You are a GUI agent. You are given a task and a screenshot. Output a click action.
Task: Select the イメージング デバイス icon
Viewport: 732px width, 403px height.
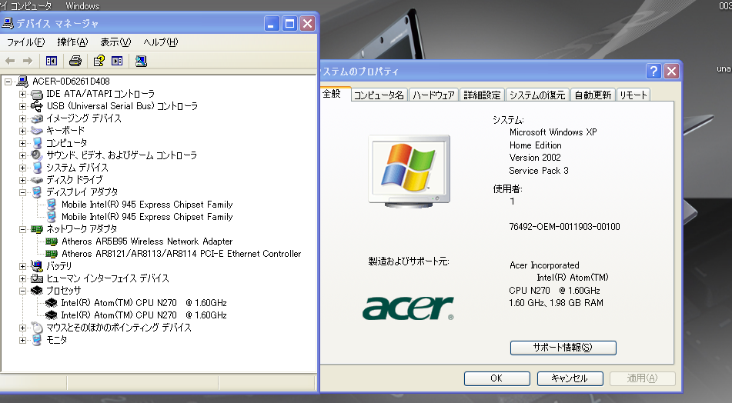[x=37, y=118]
